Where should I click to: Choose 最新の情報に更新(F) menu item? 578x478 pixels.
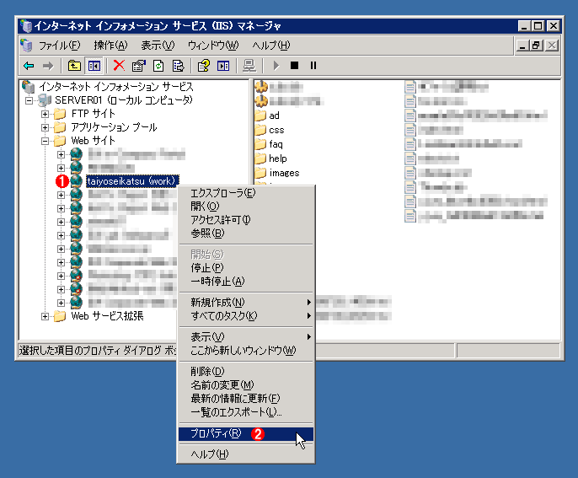coord(246,398)
